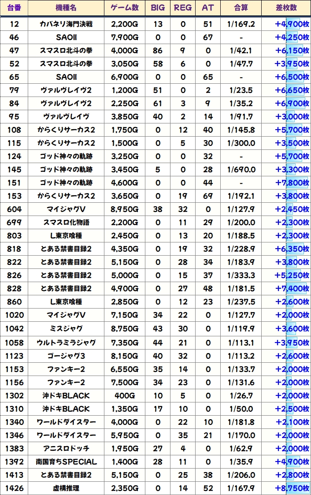Click スマスロ北斗の拳 in row 52
311x495 pixels.
click(x=66, y=64)
